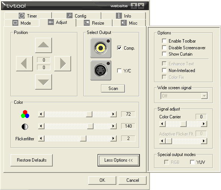
Task: Switch to the Info tab
Action: point(124,16)
